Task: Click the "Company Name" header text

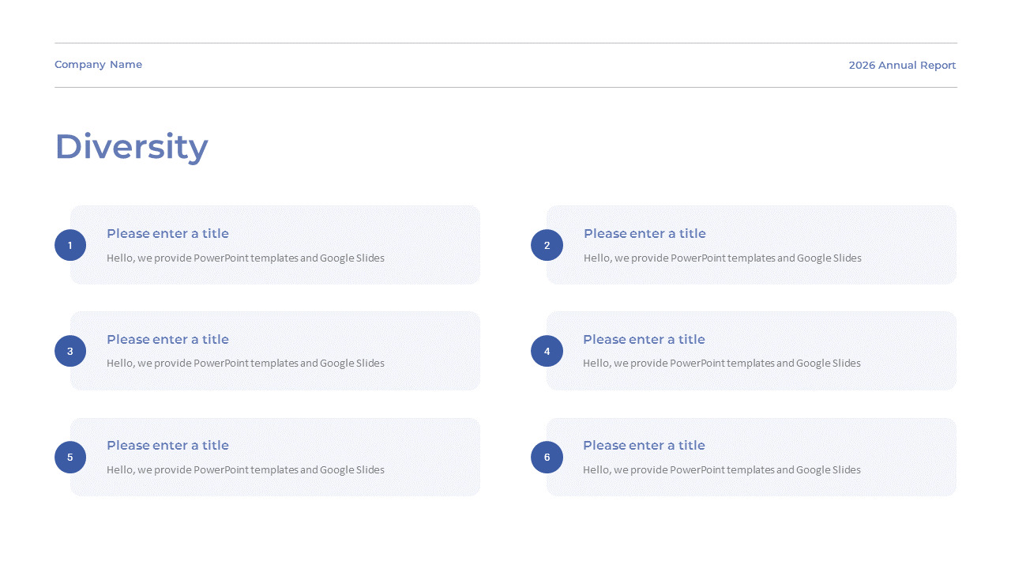Action: (98, 65)
